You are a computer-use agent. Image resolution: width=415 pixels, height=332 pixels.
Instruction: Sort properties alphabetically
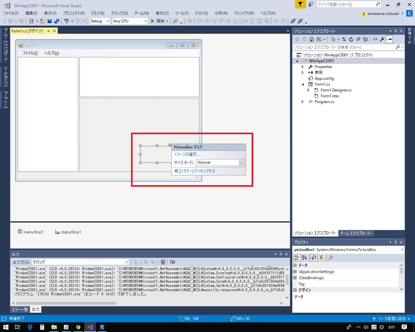click(304, 258)
